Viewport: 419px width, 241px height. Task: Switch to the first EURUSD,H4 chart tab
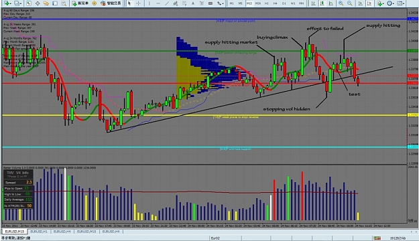tap(62, 232)
